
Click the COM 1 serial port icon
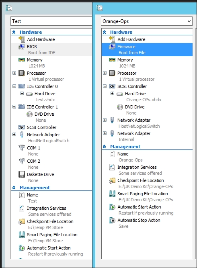[x=22, y=148]
